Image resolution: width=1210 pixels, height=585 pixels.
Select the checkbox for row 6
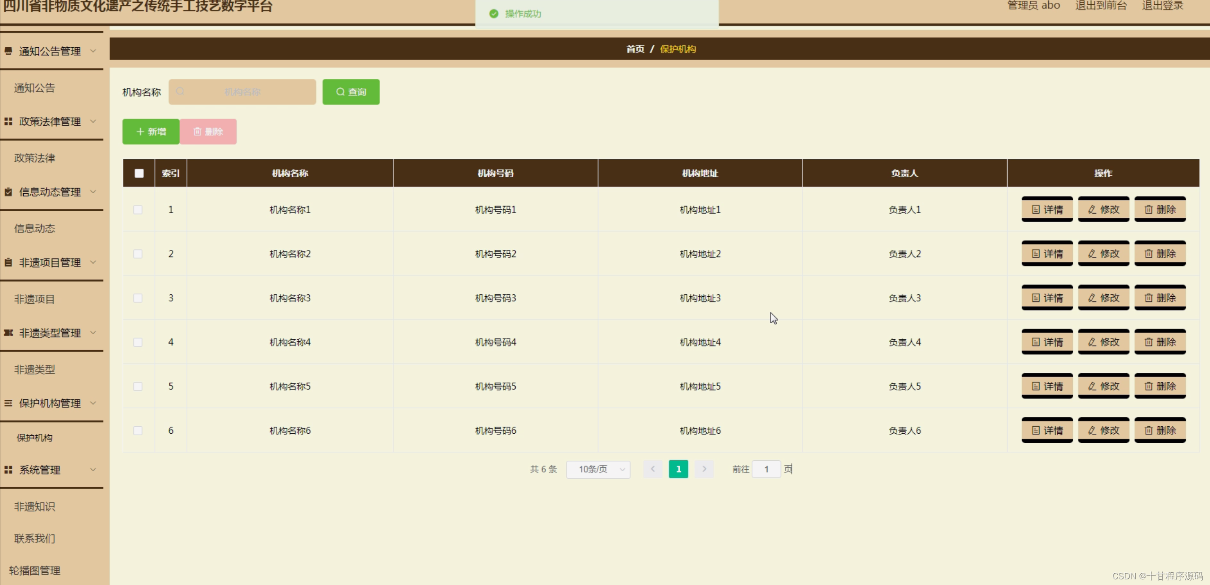pyautogui.click(x=138, y=430)
